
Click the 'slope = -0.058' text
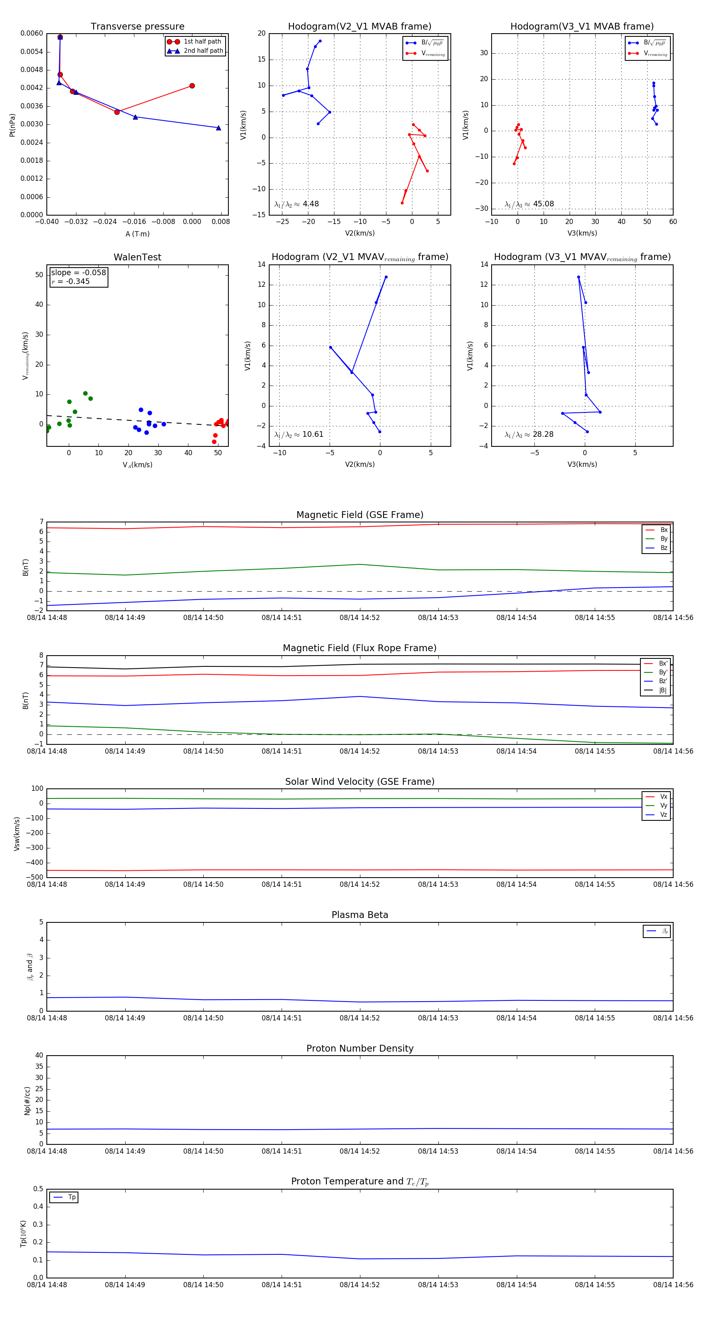pos(78,273)
